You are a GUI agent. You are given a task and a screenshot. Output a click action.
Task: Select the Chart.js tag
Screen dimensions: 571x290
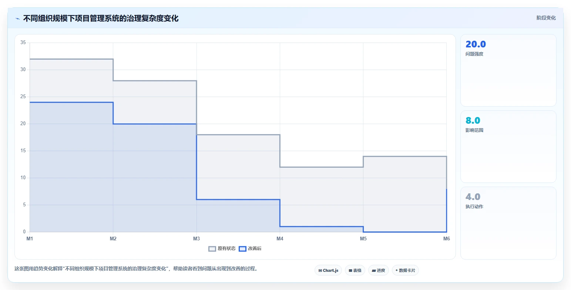(328, 270)
